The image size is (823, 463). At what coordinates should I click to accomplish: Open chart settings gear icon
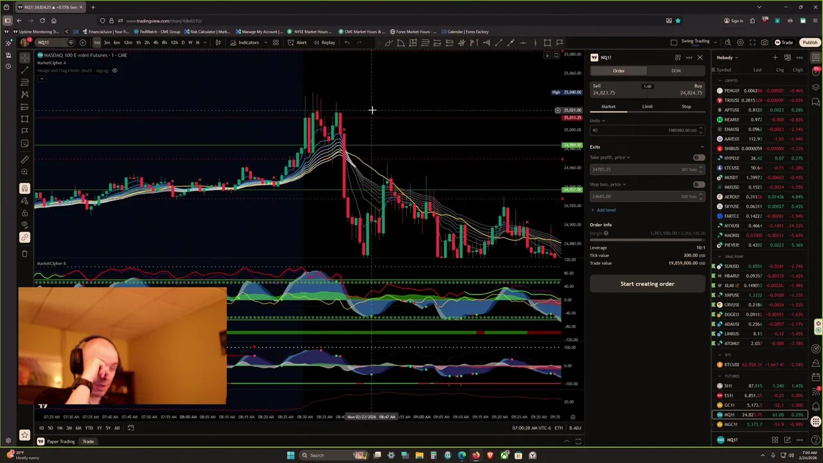[740, 42]
